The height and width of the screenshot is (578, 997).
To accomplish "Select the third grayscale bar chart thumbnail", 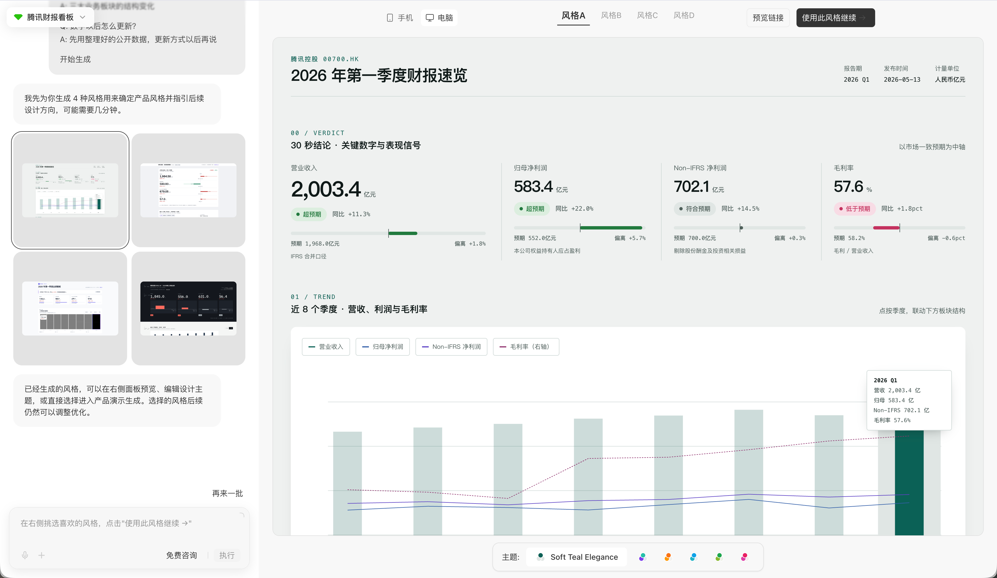I will tap(70, 308).
